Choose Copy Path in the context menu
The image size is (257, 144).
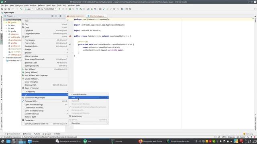coord(45,30)
